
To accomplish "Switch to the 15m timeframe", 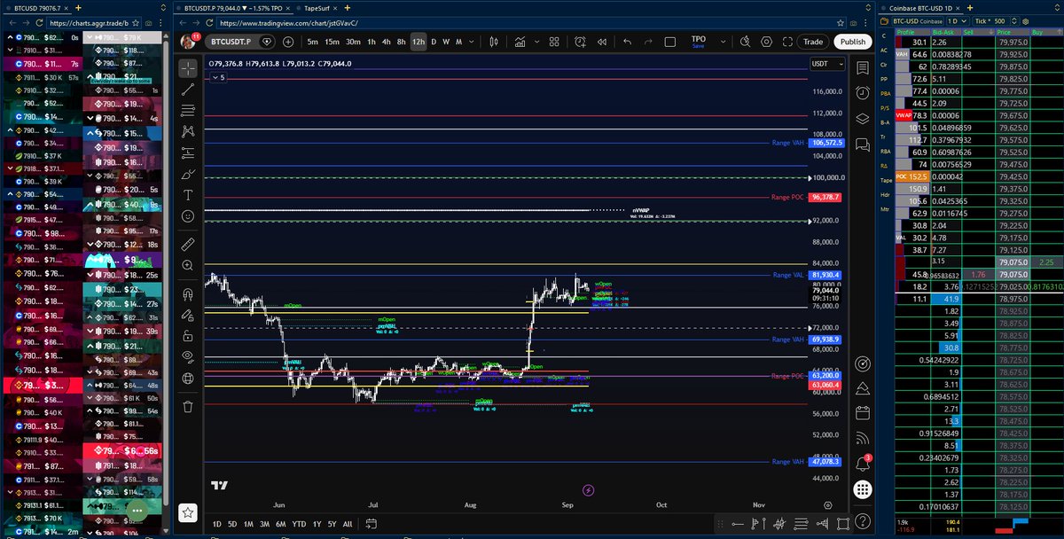I will (x=332, y=42).
